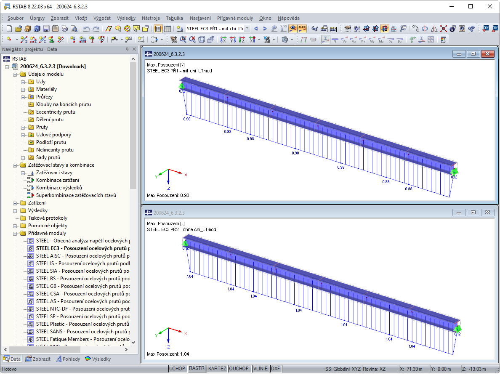
Task: Open the Přídavné moduly menu
Action: (x=235, y=18)
